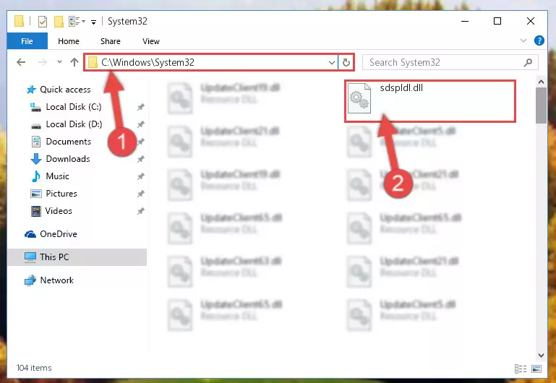The height and width of the screenshot is (383, 556).
Task: Open Customize Quick Access Toolbar dropdown
Action: (x=93, y=22)
